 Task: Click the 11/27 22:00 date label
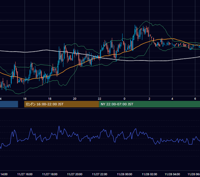click(99, 174)
